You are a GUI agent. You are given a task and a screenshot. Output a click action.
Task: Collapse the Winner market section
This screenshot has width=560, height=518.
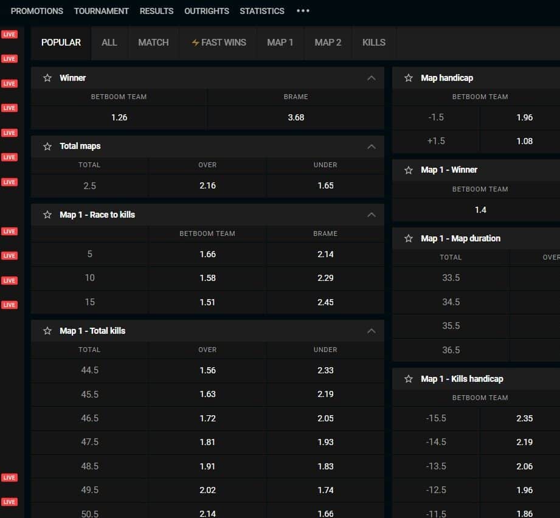coord(371,78)
